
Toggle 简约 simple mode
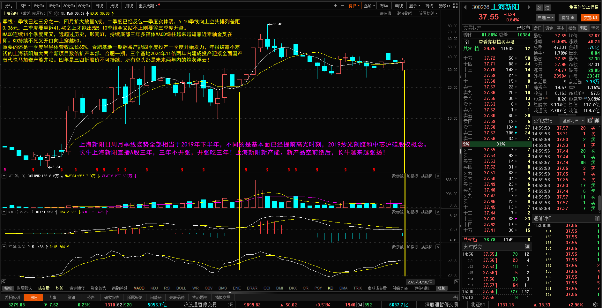[x=429, y=6]
